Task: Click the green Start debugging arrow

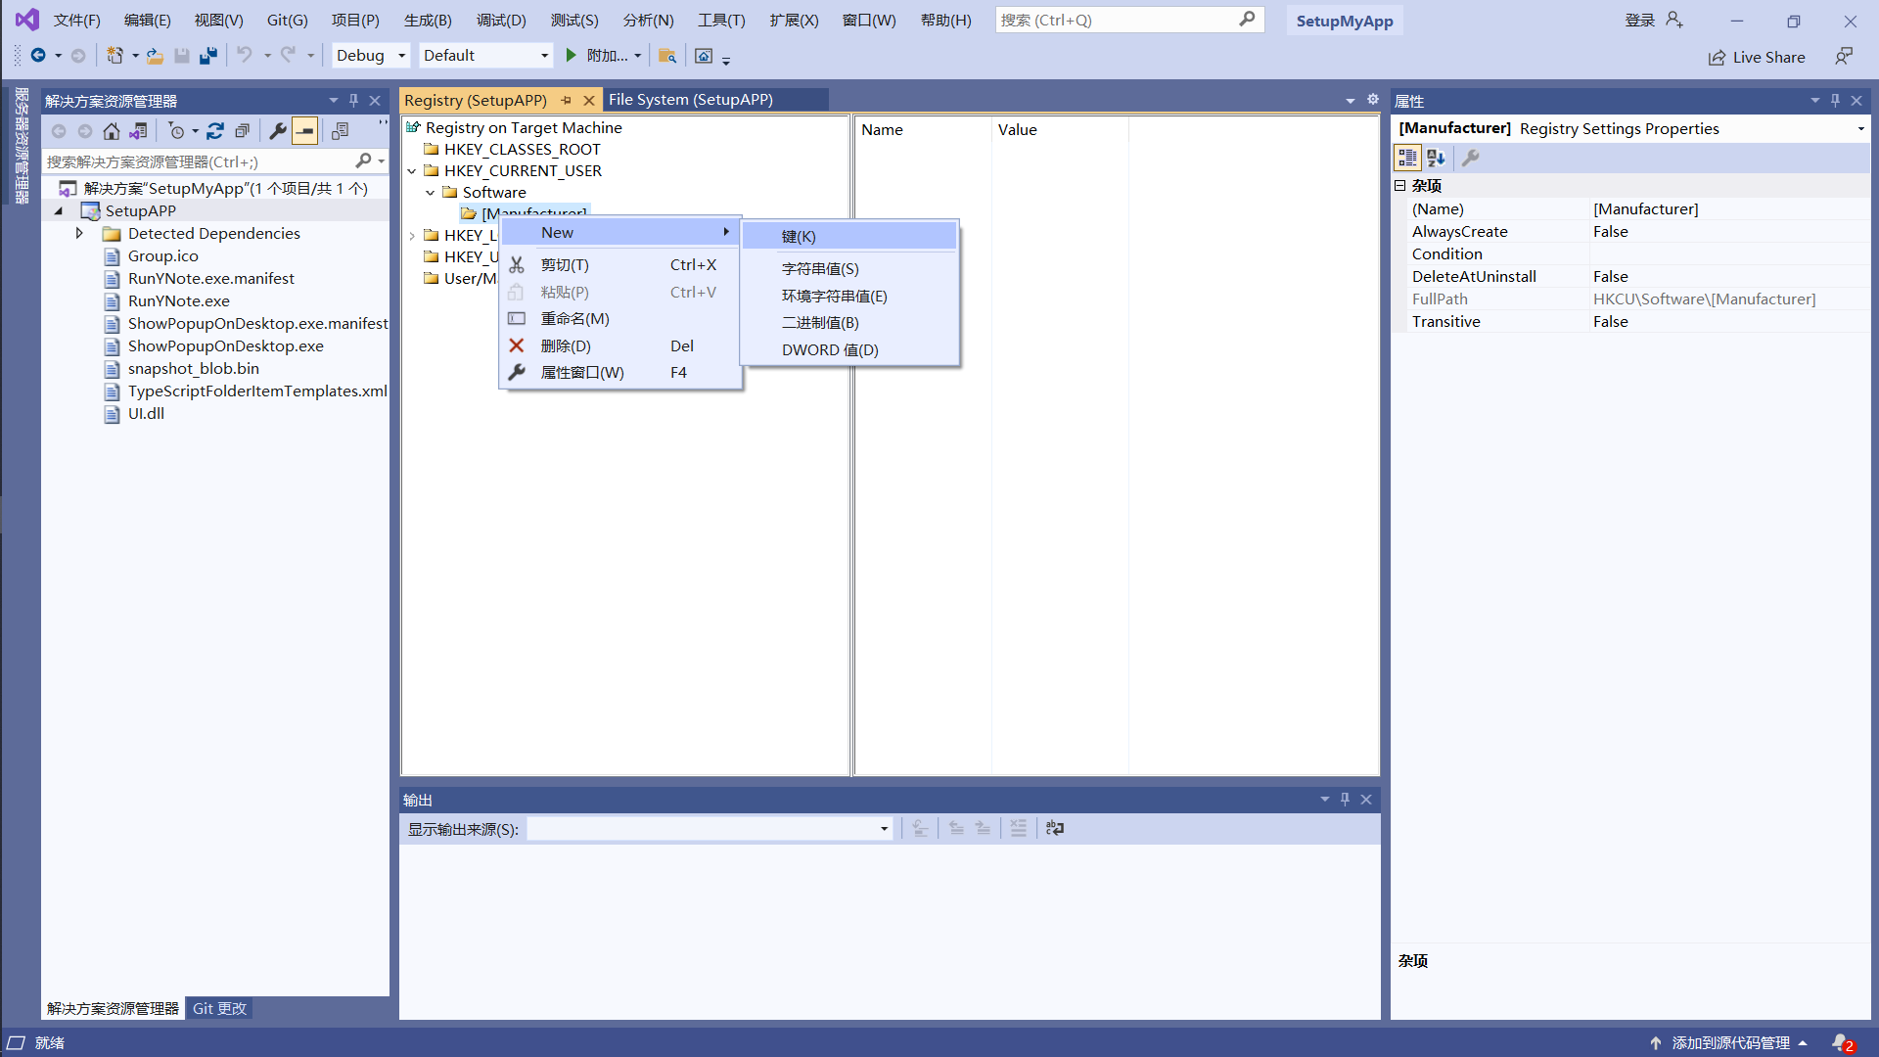Action: point(572,56)
